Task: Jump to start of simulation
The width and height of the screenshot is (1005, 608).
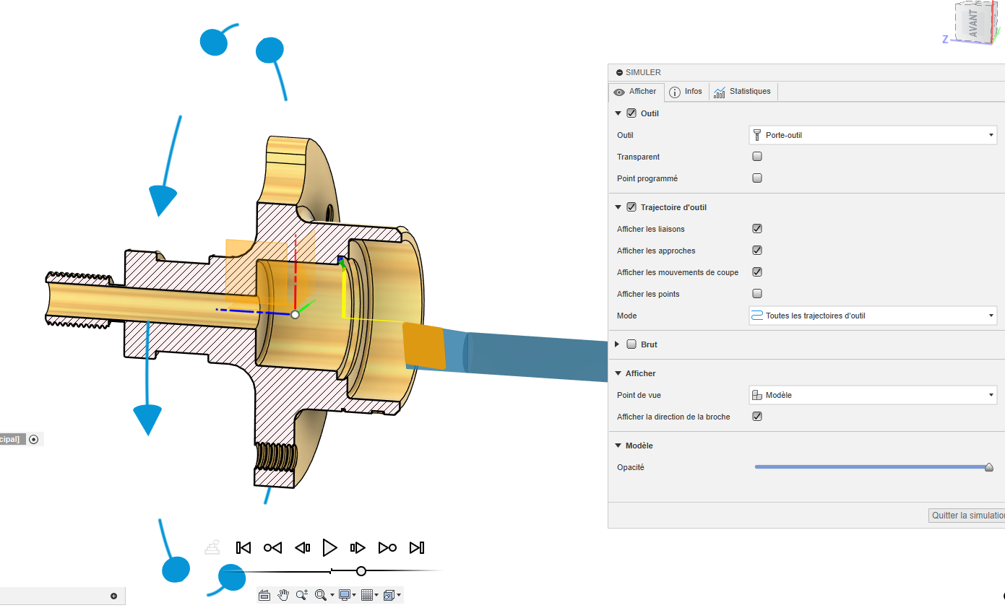Action: pos(243,547)
